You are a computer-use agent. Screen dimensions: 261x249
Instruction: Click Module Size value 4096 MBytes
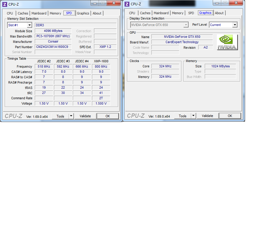pyautogui.click(x=53, y=31)
